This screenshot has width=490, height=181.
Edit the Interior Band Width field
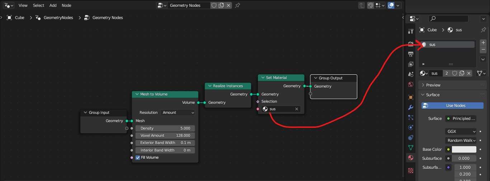pyautogui.click(x=165, y=150)
